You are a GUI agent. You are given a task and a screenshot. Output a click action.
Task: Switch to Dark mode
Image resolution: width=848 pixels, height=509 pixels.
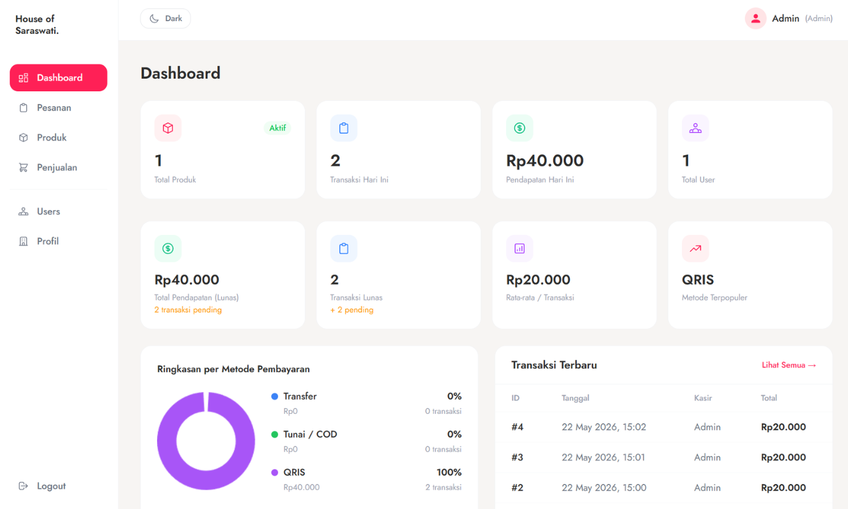(x=166, y=19)
